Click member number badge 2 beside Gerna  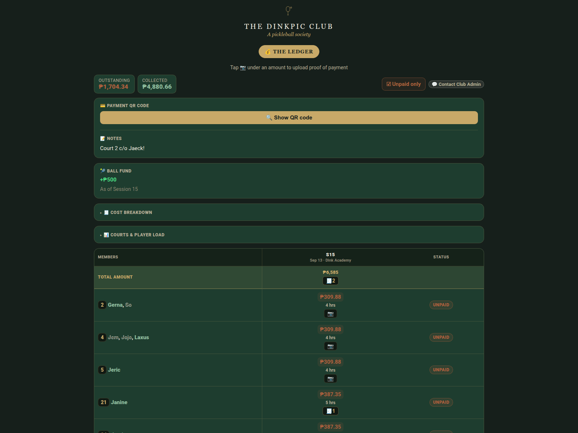pyautogui.click(x=102, y=305)
